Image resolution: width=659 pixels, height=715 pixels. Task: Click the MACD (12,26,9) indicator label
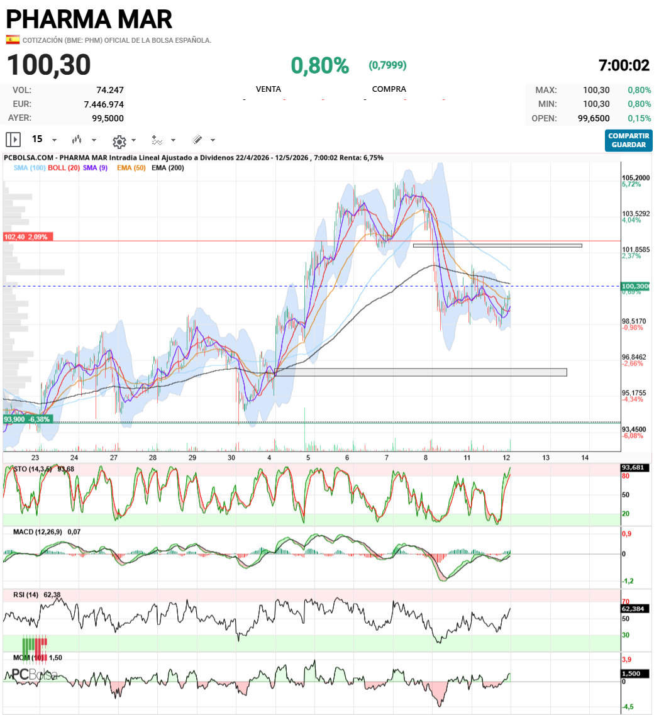pyautogui.click(x=37, y=531)
